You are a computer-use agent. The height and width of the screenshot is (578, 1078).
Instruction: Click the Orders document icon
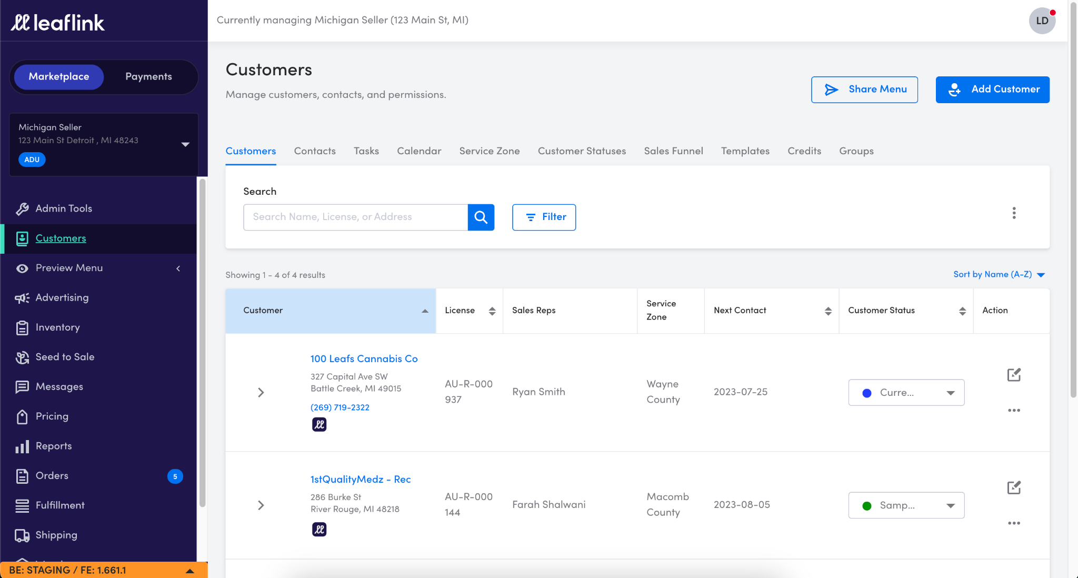pos(22,476)
